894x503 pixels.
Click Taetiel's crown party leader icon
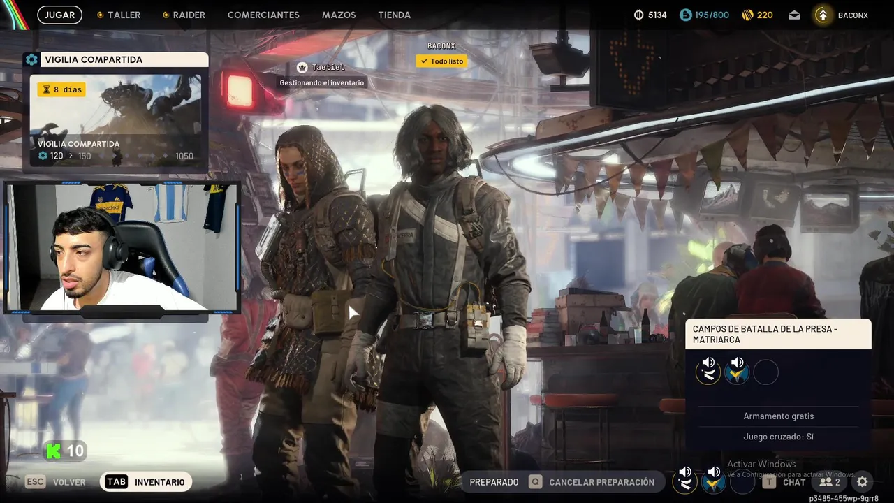(302, 67)
